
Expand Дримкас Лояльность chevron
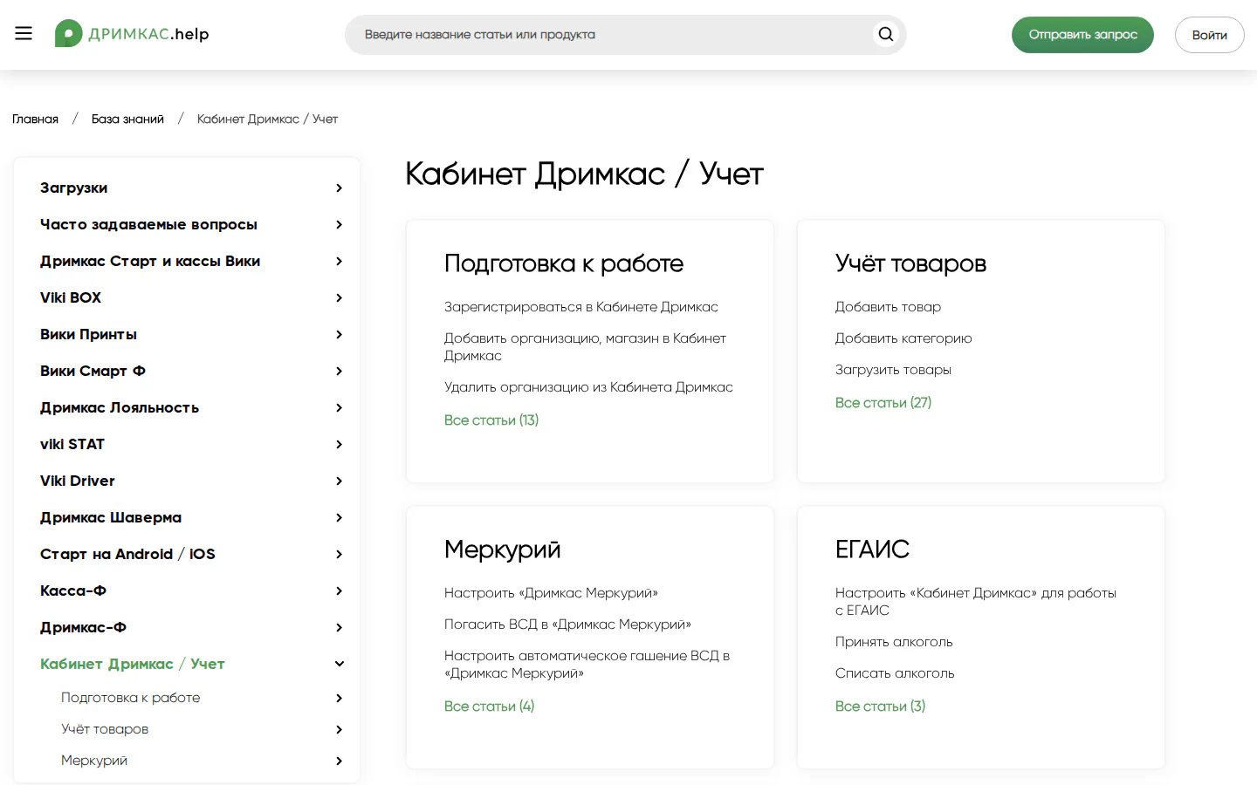339,407
